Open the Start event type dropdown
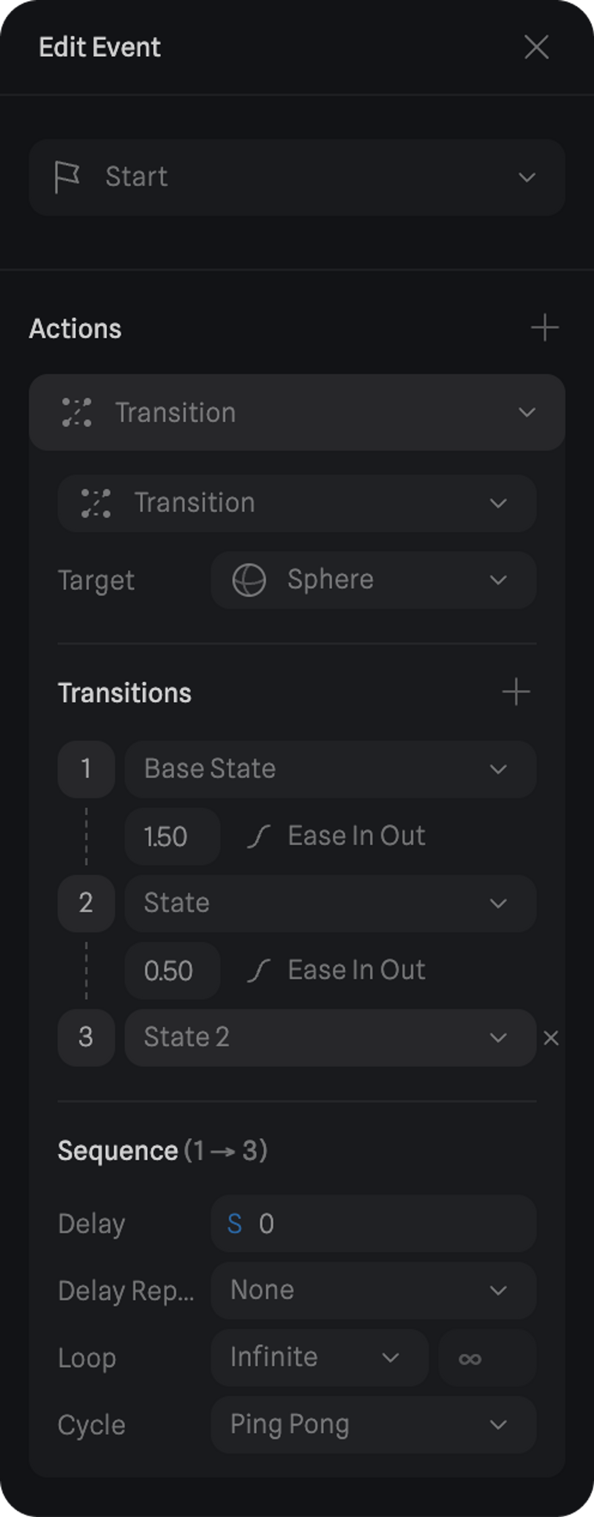The height and width of the screenshot is (1517, 594). click(x=297, y=177)
